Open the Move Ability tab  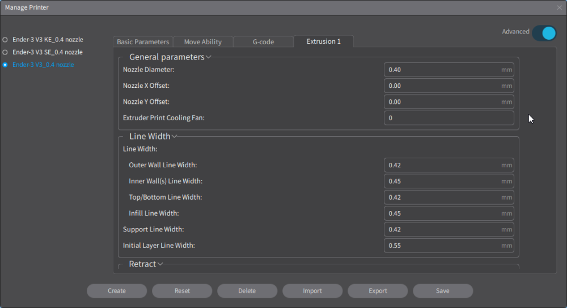coord(202,42)
